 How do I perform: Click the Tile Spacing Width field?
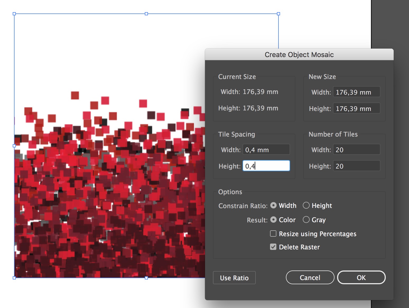click(266, 149)
